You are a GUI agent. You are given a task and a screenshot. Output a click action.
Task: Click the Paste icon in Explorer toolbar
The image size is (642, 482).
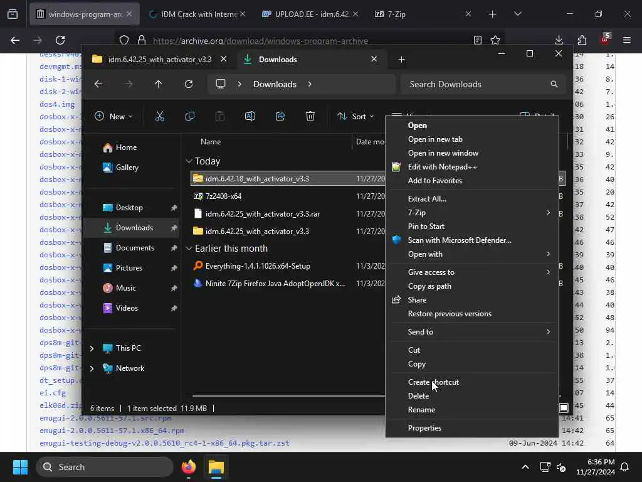click(220, 116)
